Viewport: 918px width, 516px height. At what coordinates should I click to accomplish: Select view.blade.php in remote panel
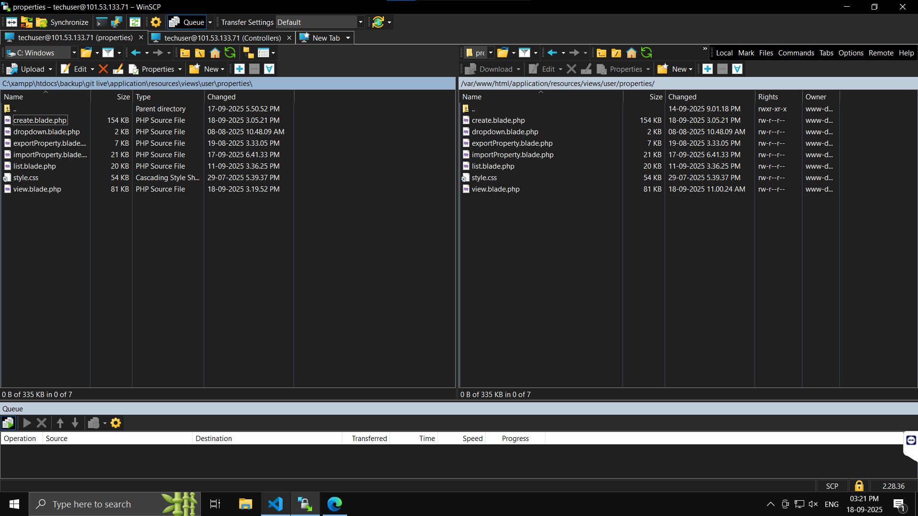[495, 189]
